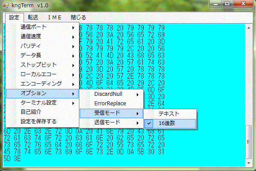Click the scrollbar down arrow
The height and width of the screenshot is (171, 256).
coord(249,163)
